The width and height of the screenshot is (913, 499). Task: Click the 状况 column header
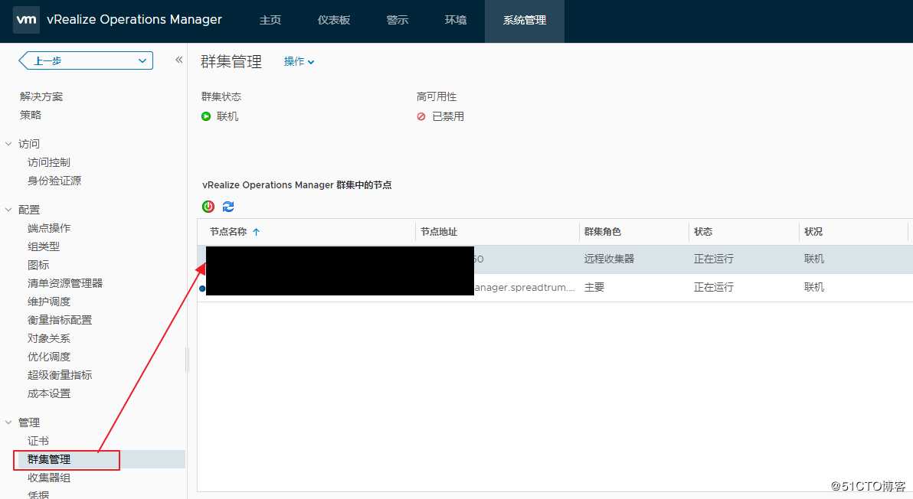point(813,231)
